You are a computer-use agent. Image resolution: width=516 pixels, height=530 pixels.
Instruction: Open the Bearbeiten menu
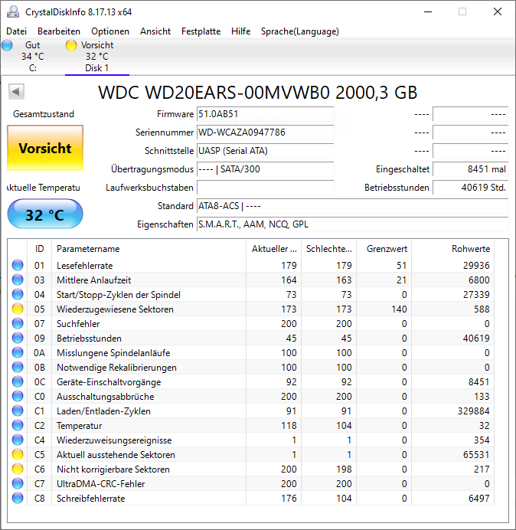click(59, 31)
